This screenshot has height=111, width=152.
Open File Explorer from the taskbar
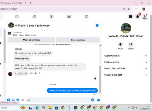click(50, 108)
